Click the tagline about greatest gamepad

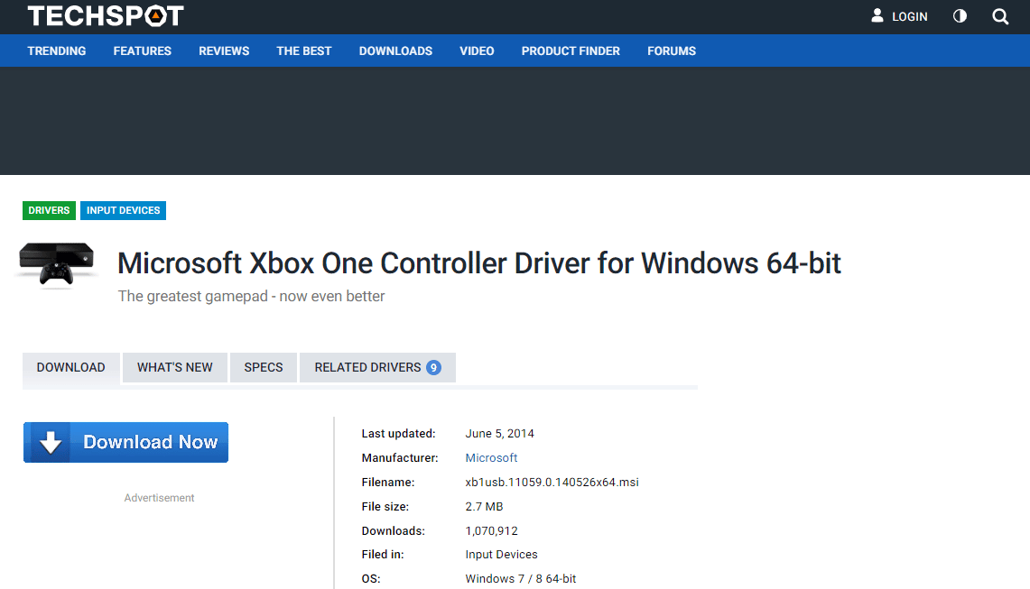click(x=252, y=296)
